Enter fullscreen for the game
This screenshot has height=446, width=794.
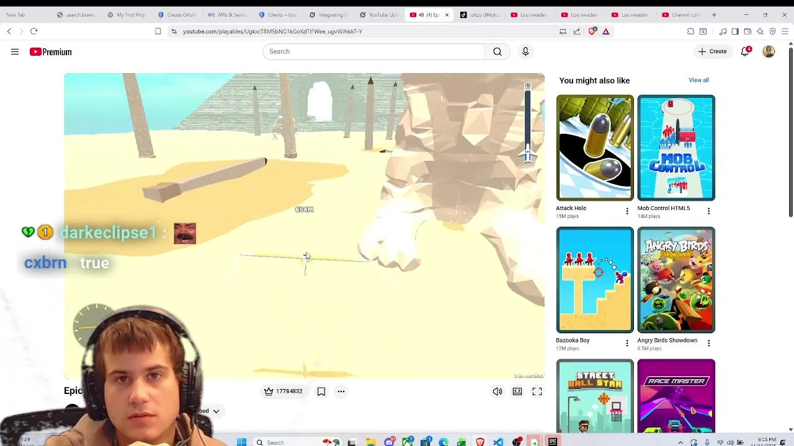point(537,391)
